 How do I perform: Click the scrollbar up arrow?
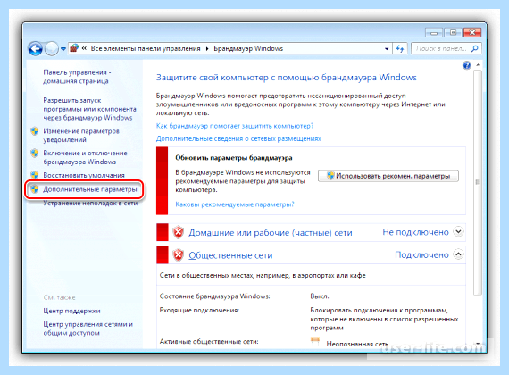coord(478,65)
